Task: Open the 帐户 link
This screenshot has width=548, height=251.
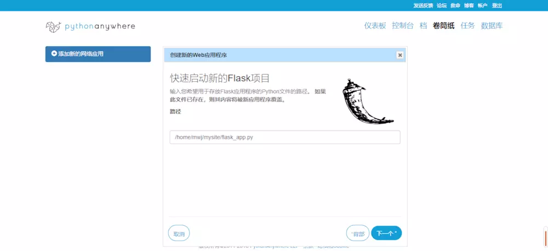Action: click(x=482, y=5)
